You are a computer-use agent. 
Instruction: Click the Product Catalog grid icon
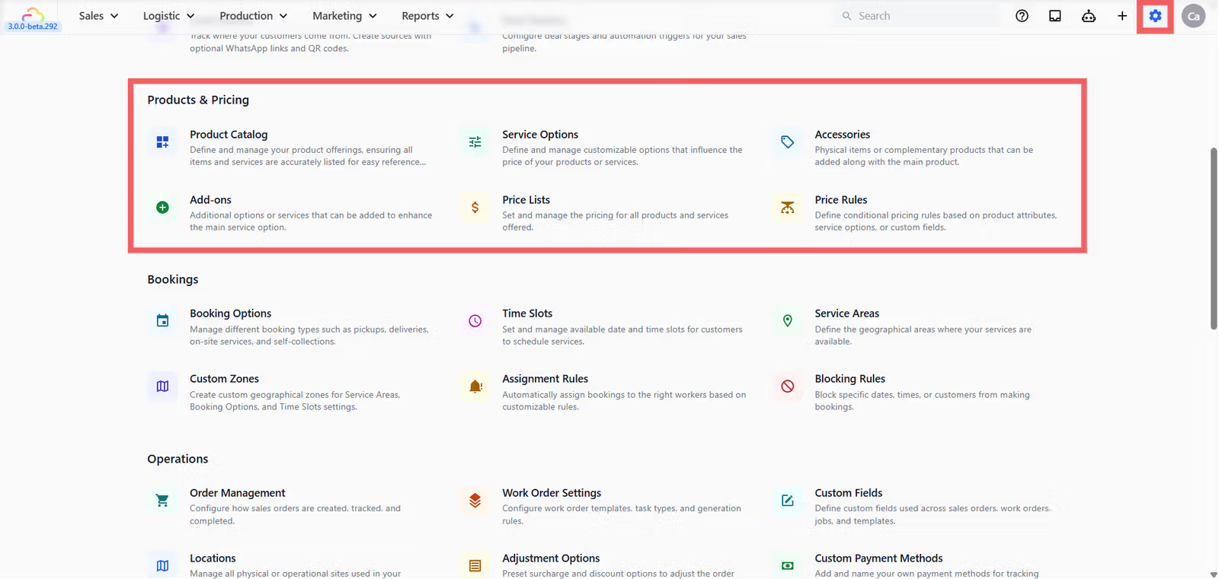pyautogui.click(x=162, y=142)
